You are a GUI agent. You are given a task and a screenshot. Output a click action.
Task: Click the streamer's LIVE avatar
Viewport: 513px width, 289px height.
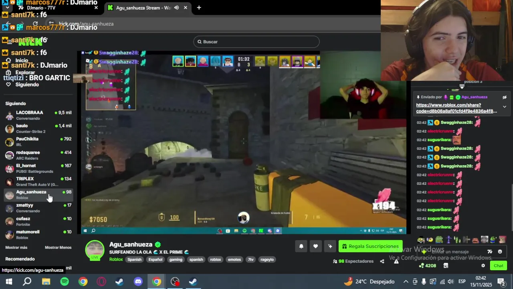click(x=95, y=250)
